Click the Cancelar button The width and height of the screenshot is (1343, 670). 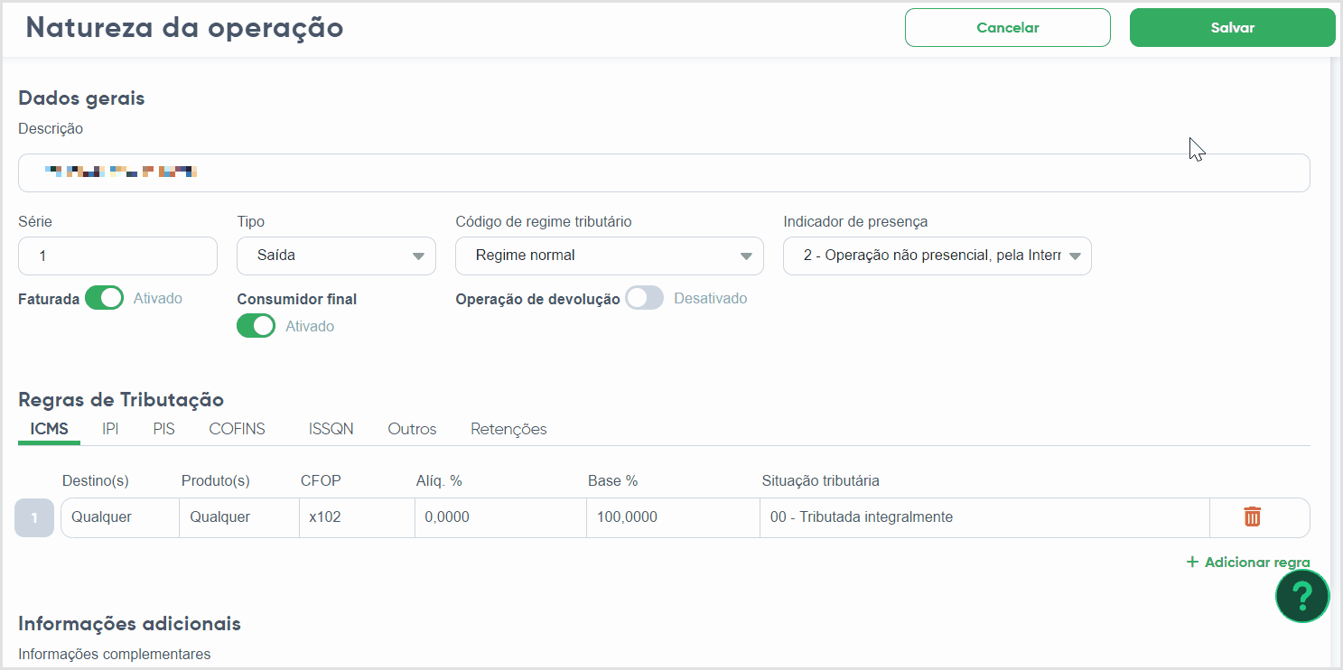click(1008, 28)
